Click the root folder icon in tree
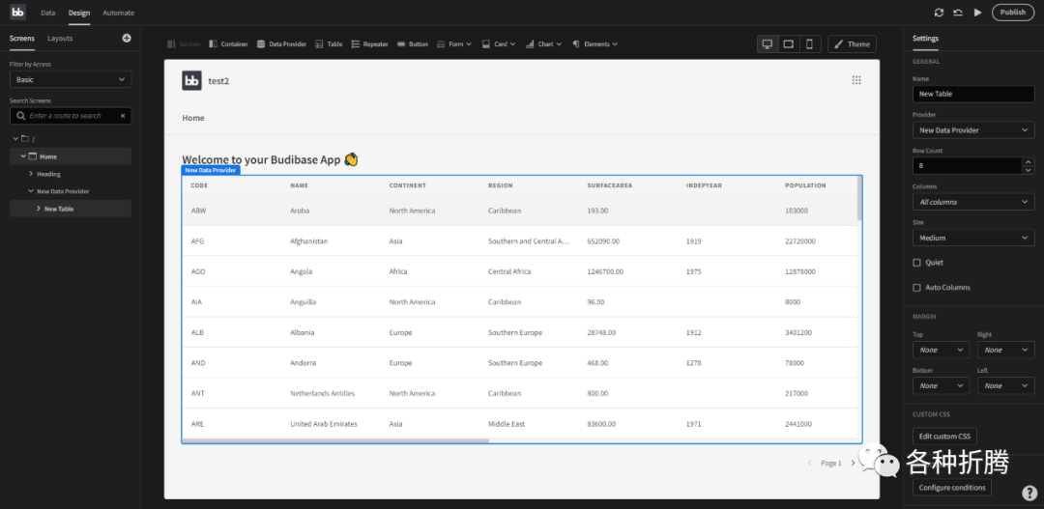Viewport: 1044px width, 509px height. tap(25, 139)
